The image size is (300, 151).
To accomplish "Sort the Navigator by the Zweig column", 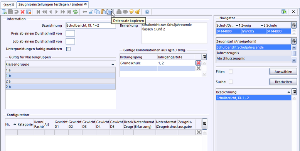I will [x=253, y=25].
